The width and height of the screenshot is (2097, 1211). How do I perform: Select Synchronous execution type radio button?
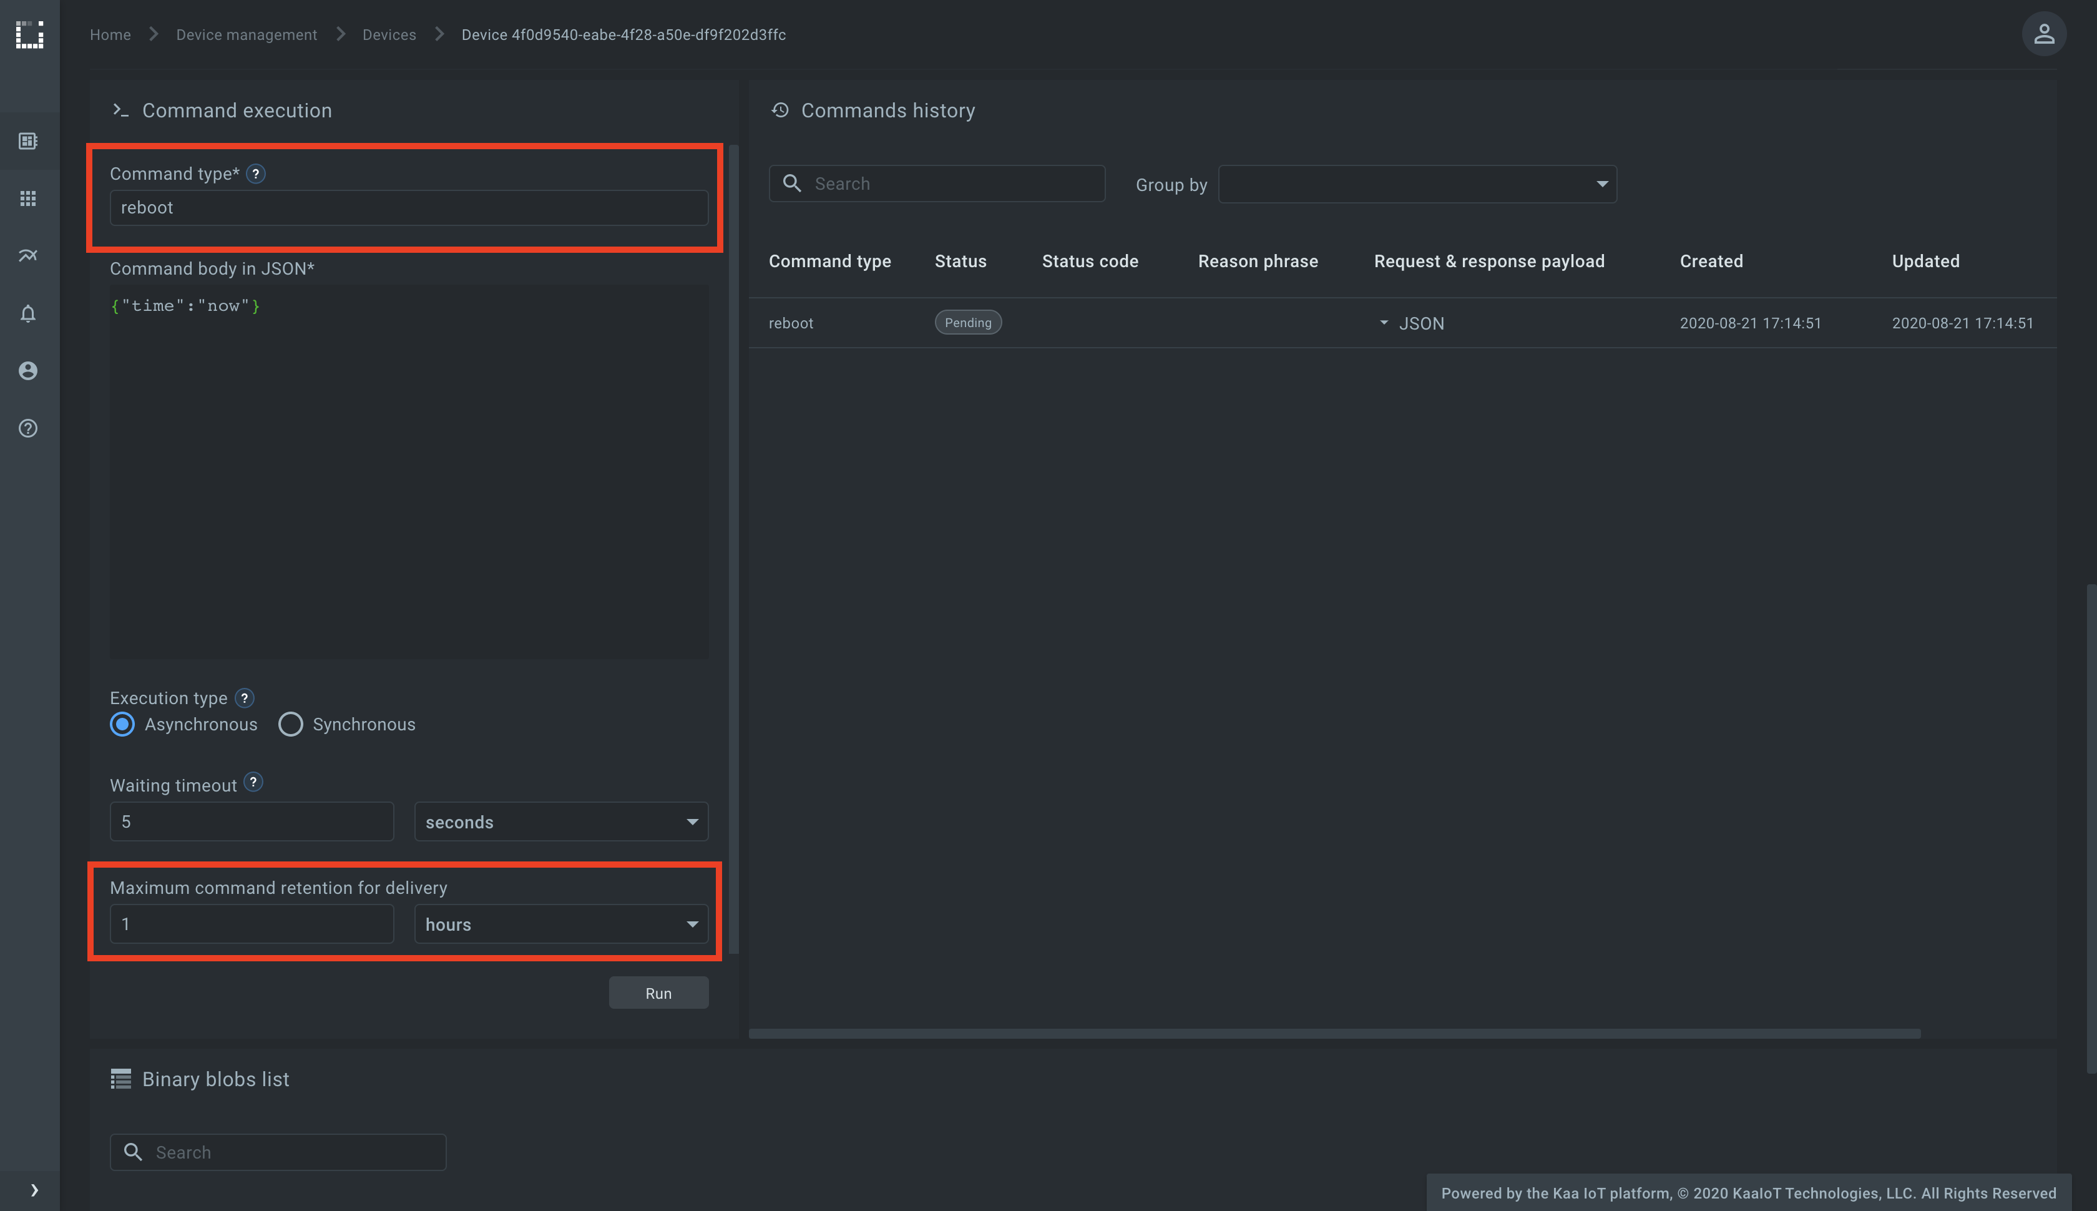(290, 723)
